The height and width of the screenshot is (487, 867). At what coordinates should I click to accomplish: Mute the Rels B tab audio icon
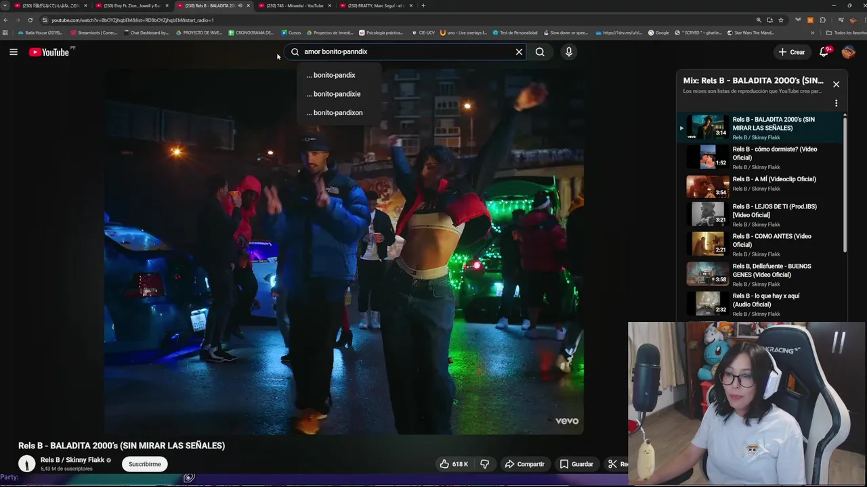click(x=240, y=5)
